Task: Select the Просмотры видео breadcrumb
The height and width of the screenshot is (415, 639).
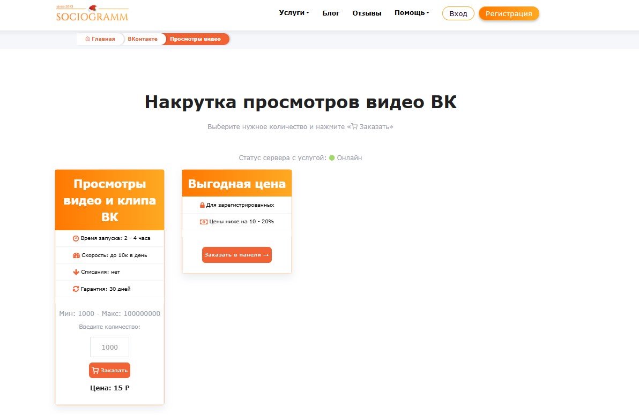Action: (195, 39)
